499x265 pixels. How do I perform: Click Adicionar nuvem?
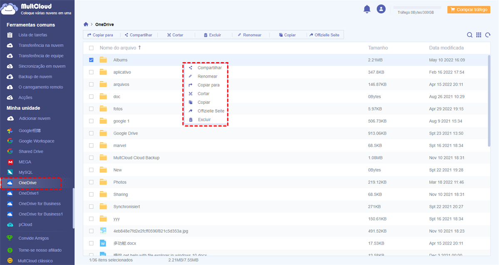(35, 118)
